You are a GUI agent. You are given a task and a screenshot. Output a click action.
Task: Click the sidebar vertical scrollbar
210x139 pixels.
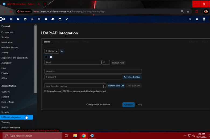pyautogui.click(x=35, y=59)
